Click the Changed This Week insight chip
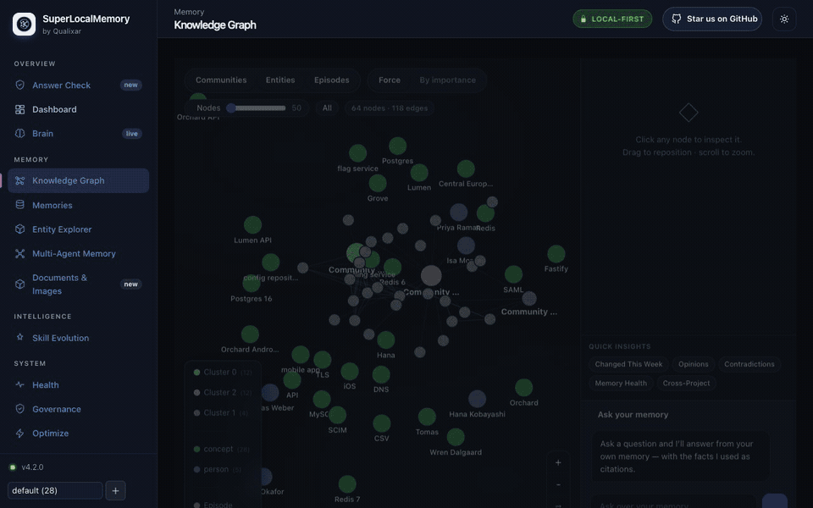The width and height of the screenshot is (813, 508). pos(628,364)
